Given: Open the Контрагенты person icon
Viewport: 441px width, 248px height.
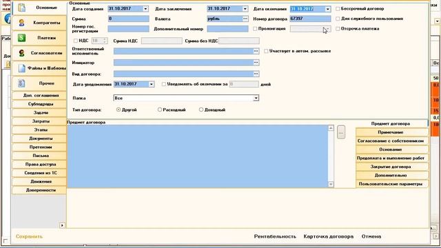Looking at the screenshot, I should click(21, 23).
